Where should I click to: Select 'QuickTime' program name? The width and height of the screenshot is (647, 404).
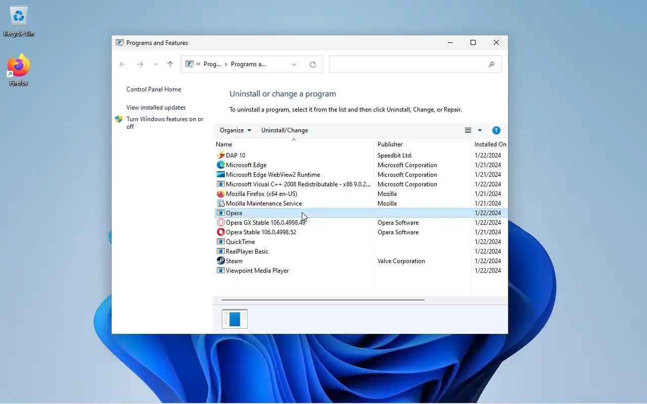[x=240, y=242]
